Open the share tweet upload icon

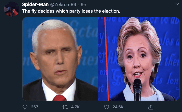coord(150,107)
